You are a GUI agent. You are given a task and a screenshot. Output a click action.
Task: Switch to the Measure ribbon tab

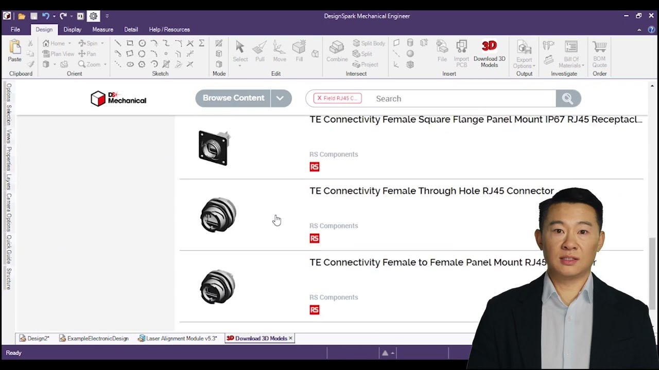click(103, 29)
